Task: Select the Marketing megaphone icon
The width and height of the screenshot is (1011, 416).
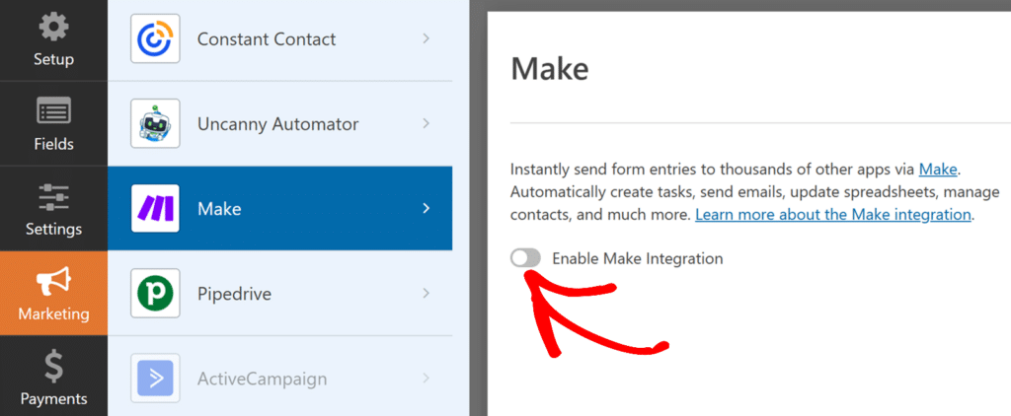Action: pyautogui.click(x=53, y=281)
